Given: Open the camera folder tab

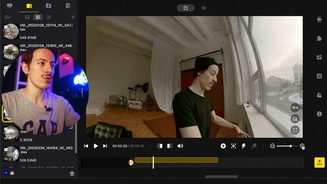Looking at the screenshot, I should click(x=49, y=6).
